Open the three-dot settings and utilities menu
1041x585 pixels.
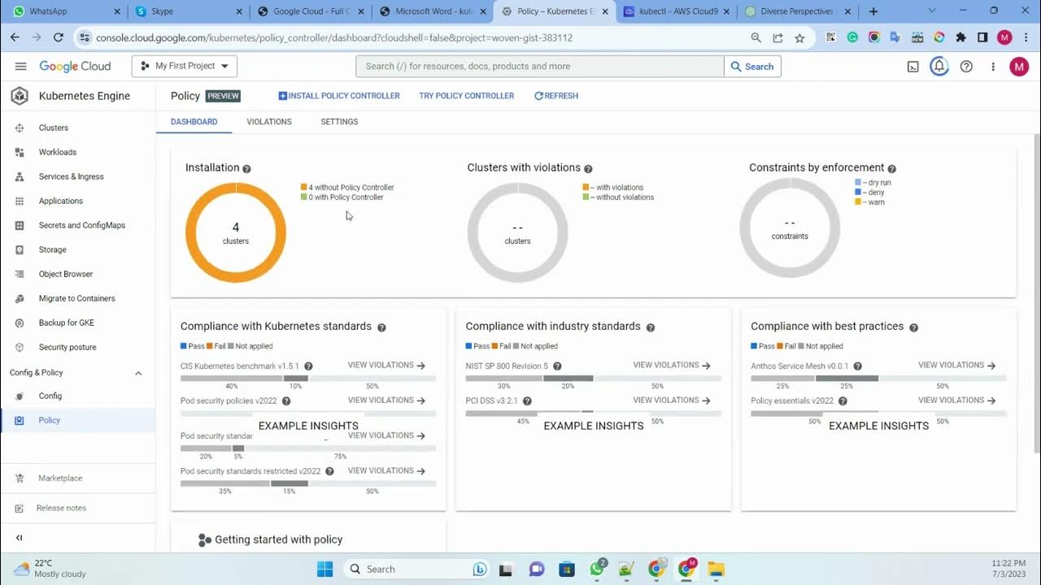[993, 67]
